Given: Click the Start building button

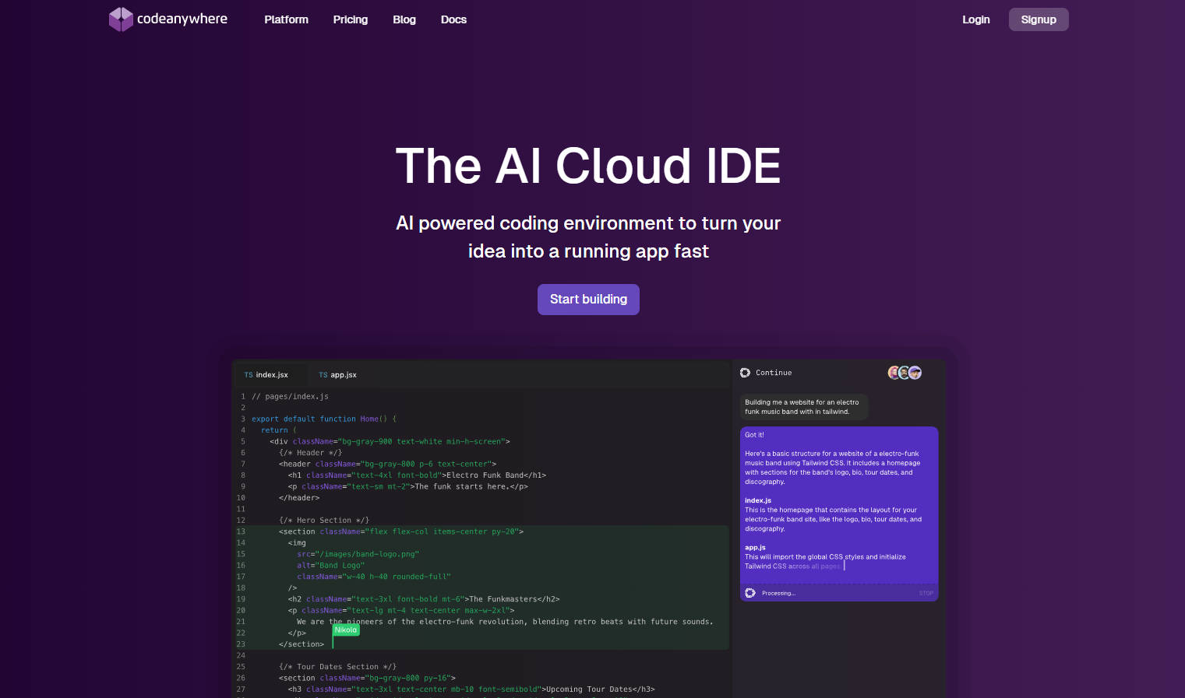Looking at the screenshot, I should 588,299.
